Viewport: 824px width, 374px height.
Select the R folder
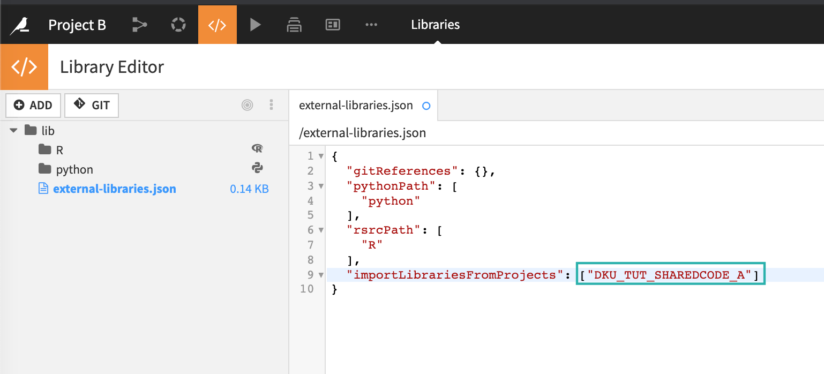pos(51,150)
